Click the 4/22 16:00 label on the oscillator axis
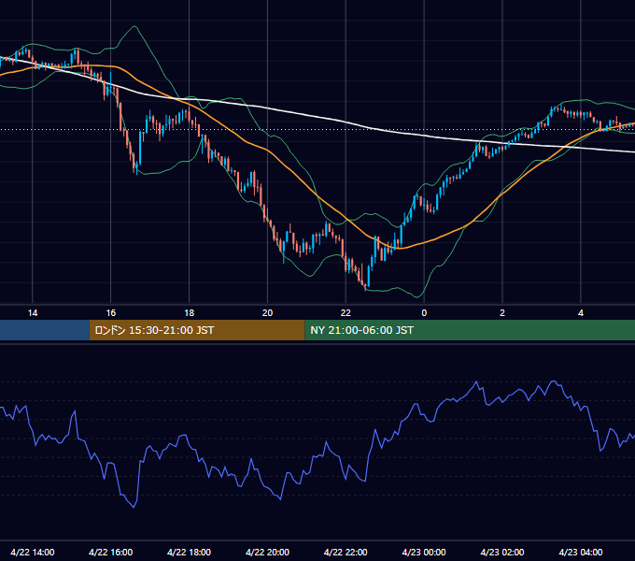 (110, 552)
